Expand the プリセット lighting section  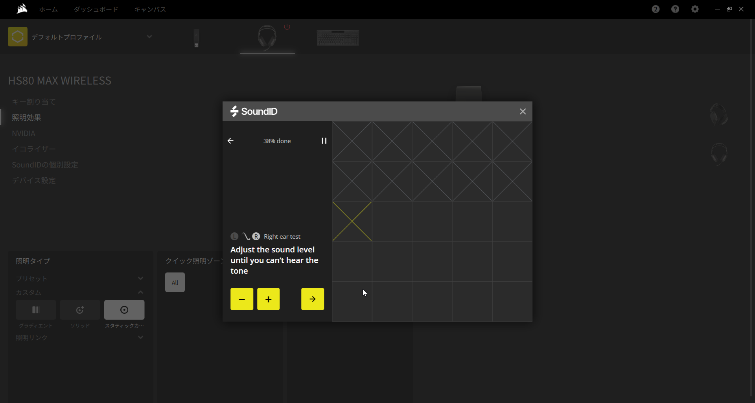click(x=140, y=278)
